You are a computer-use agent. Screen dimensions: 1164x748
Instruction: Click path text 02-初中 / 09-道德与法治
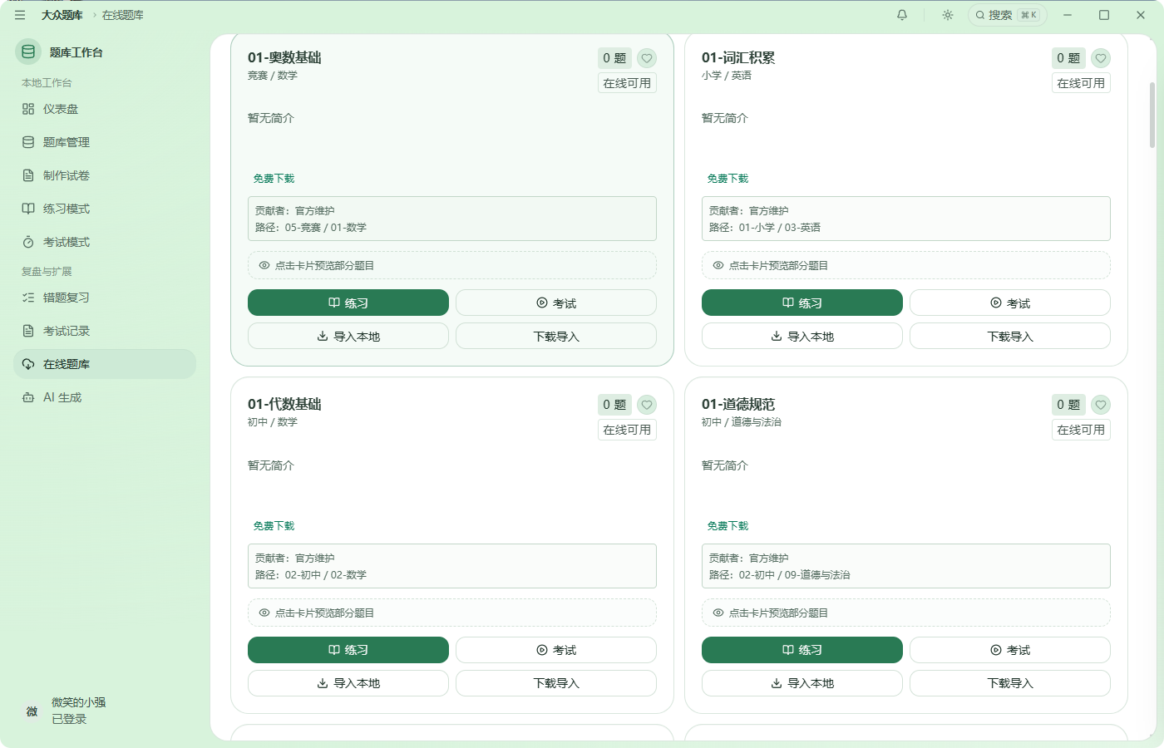(794, 575)
